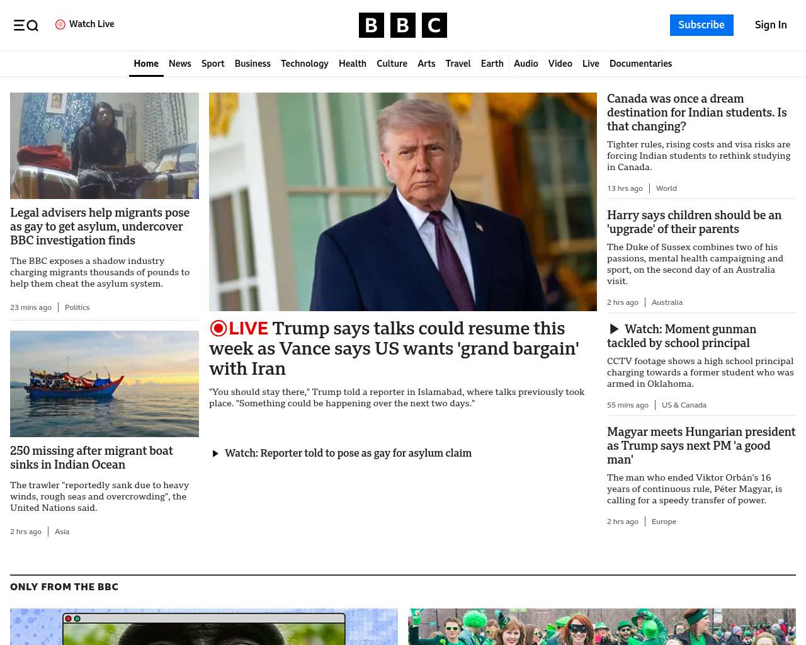Open 'Canada was once a dream destination' article
The width and height of the screenshot is (806, 645).
tap(697, 113)
